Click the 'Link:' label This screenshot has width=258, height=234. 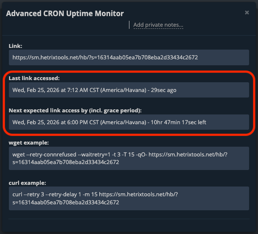tap(15, 45)
